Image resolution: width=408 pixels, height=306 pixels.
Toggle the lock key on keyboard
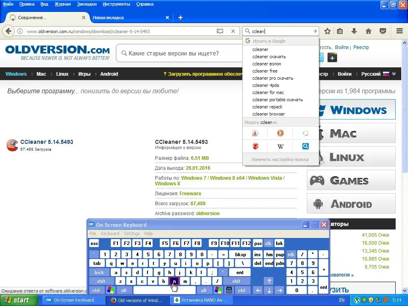[99, 272]
